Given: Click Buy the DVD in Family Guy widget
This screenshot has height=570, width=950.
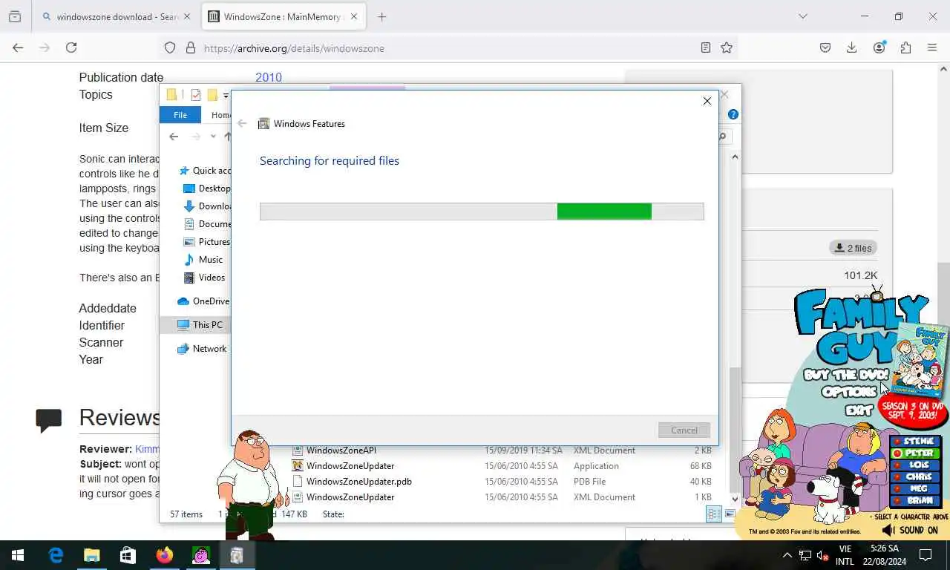Looking at the screenshot, I should click(846, 376).
